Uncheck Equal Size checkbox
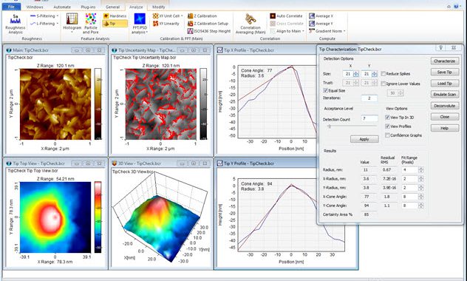 326,90
